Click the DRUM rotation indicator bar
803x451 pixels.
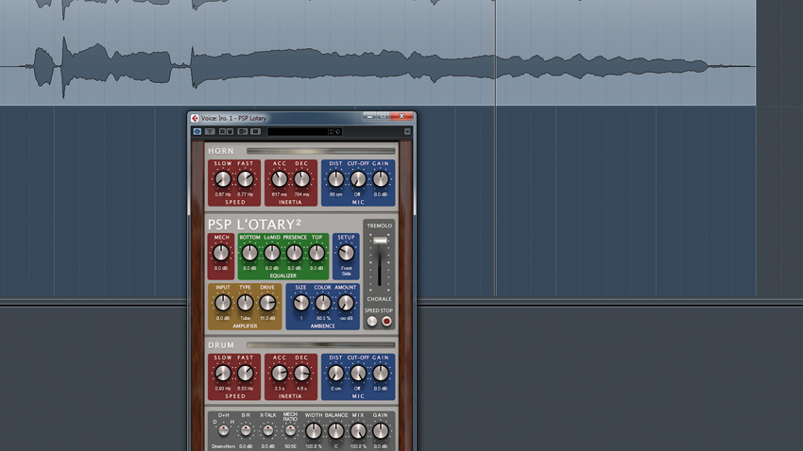pyautogui.click(x=321, y=345)
